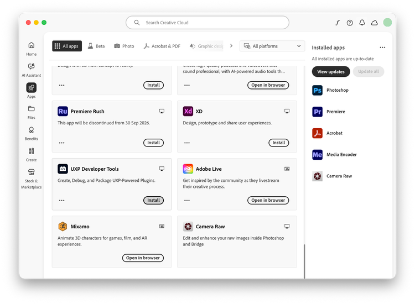Click the Photoshop icon in Installed apps
Screen dimensions: 415x304
point(318,90)
